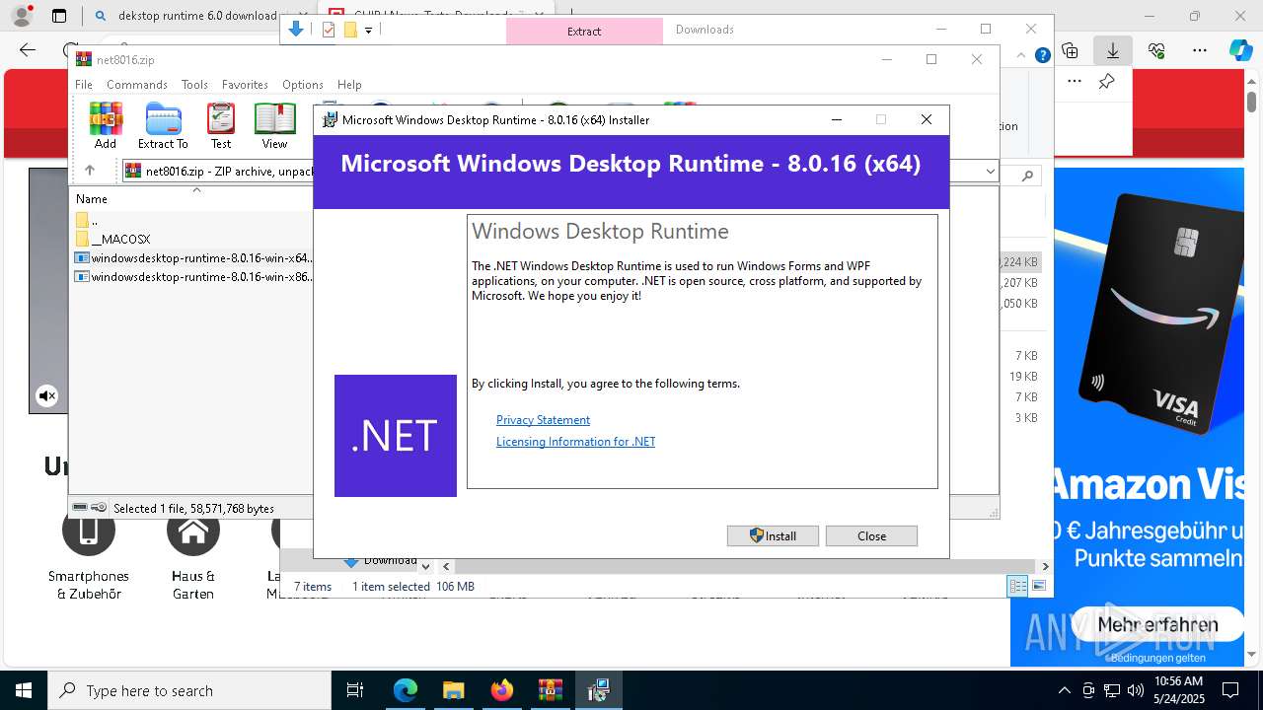Open the Tools menu in WinRAR
The image size is (1263, 710).
pos(194,85)
